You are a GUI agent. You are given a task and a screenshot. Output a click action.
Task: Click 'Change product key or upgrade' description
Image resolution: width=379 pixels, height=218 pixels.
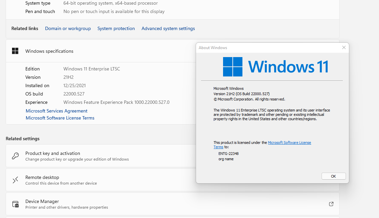(77, 159)
